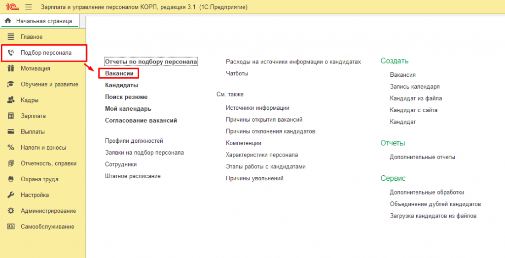
Task: Open Причины увольнений
Action: coord(255,178)
